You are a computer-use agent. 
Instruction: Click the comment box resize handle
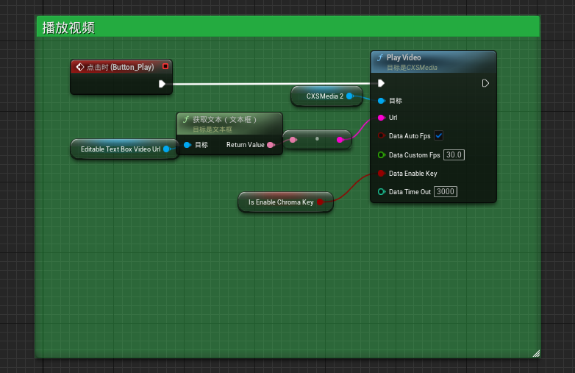pyautogui.click(x=535, y=353)
